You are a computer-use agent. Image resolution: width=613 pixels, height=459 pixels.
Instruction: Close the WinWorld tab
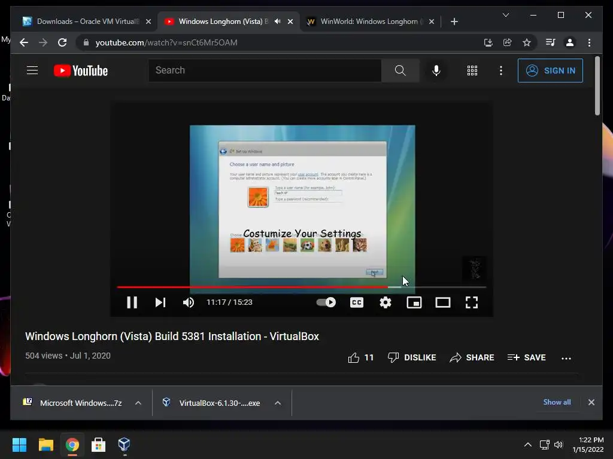point(431,22)
